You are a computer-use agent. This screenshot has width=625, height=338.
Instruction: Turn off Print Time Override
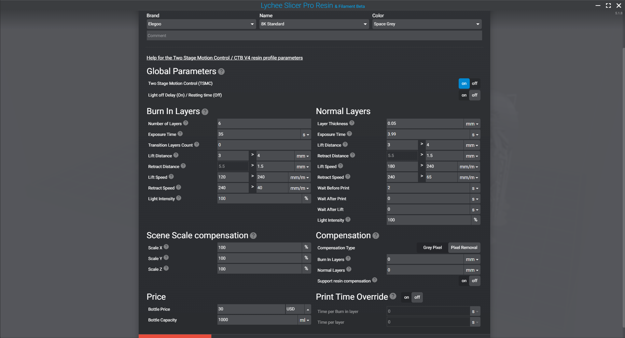417,297
